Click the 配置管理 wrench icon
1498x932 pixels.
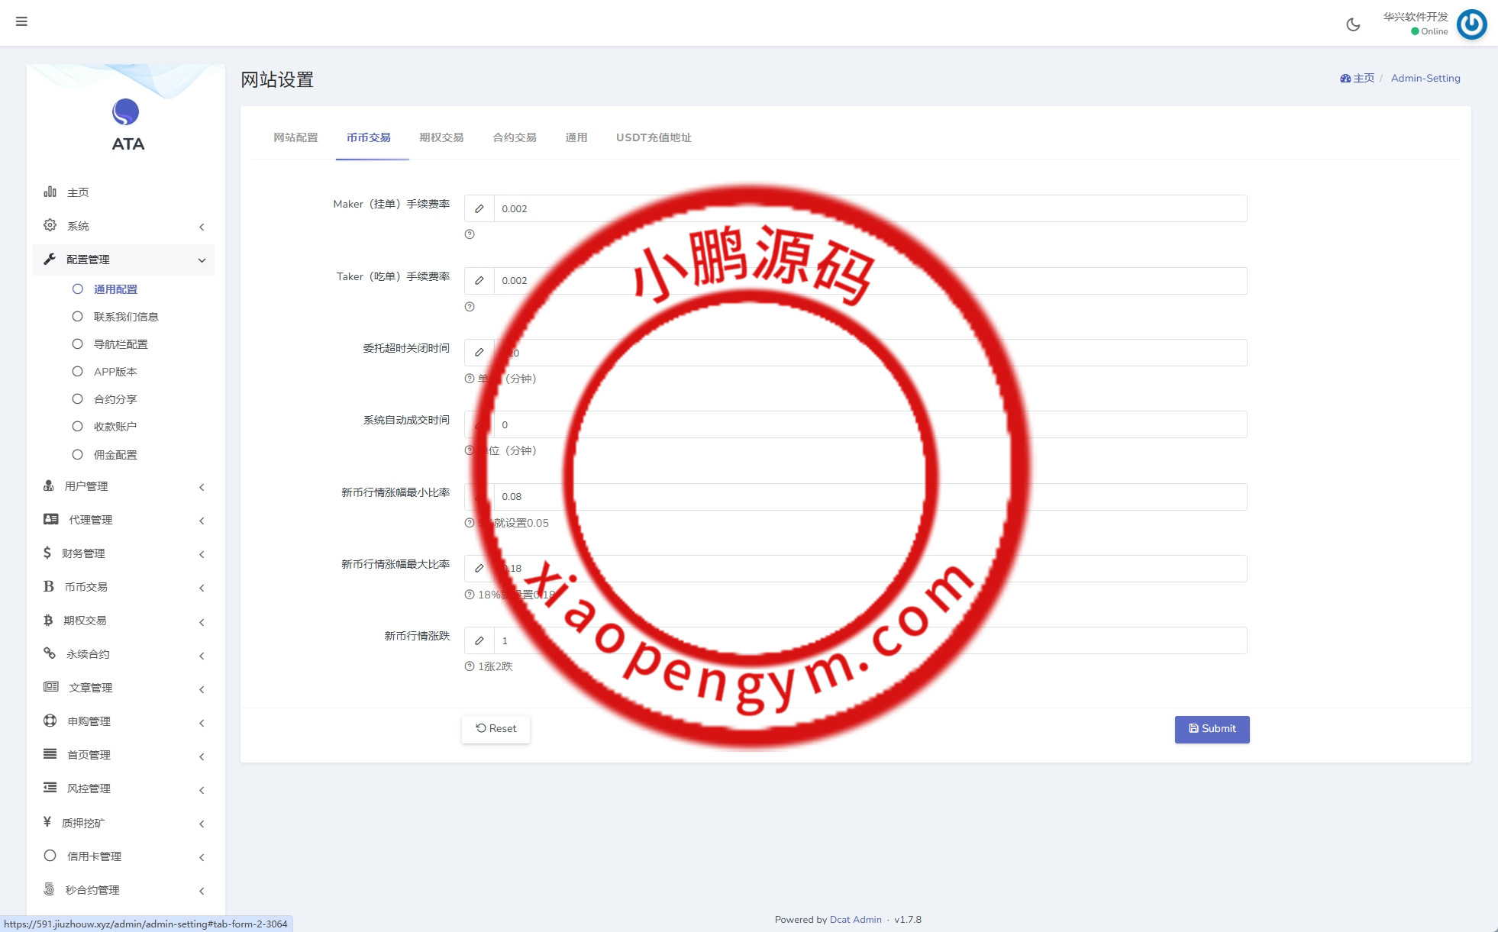[50, 259]
